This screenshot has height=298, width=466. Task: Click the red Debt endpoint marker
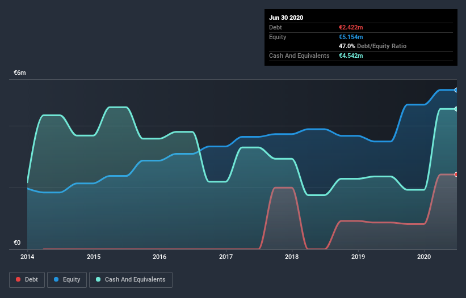[456, 174]
